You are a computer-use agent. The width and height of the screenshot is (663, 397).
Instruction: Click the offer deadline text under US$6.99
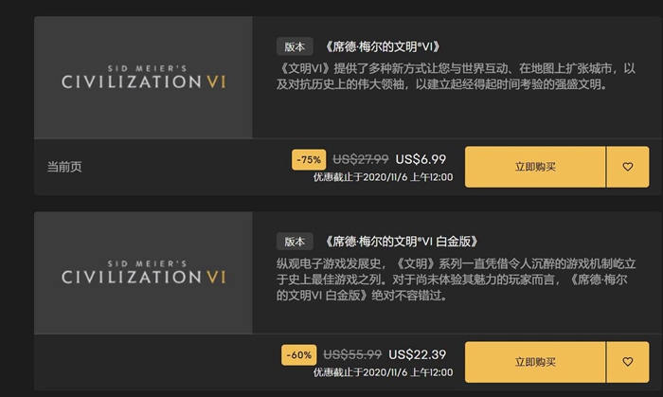383,177
